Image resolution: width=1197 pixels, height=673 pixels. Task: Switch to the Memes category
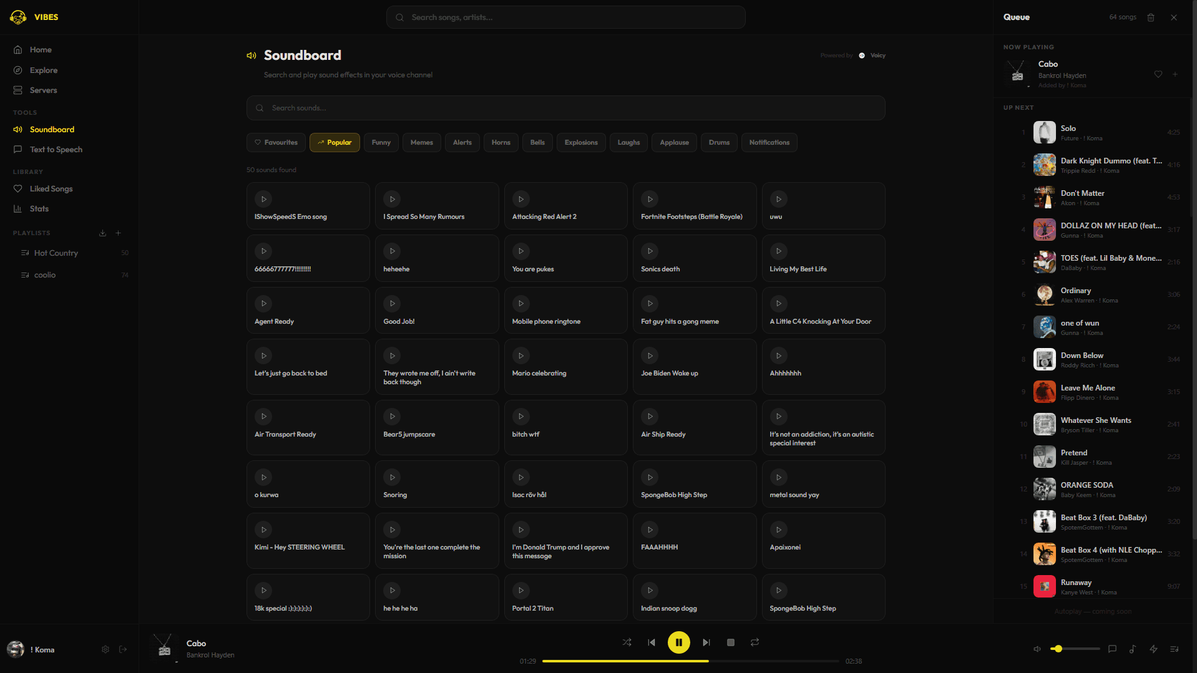pyautogui.click(x=421, y=142)
